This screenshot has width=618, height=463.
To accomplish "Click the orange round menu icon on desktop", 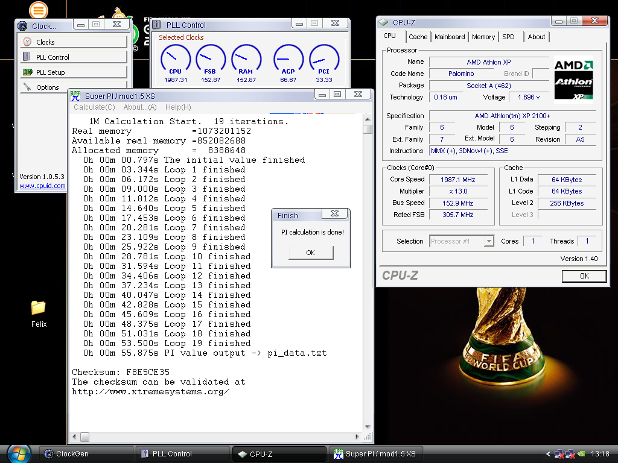I will 38,10.
